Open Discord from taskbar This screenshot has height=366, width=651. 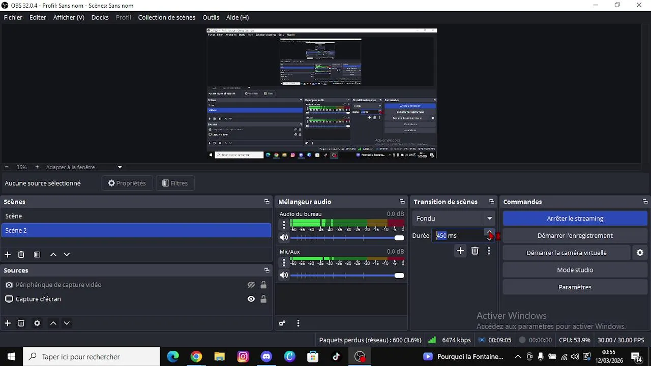tap(267, 356)
